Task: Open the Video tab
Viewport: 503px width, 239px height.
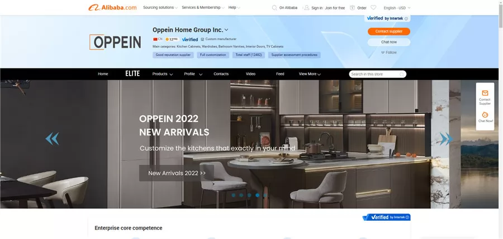Action: [x=250, y=74]
